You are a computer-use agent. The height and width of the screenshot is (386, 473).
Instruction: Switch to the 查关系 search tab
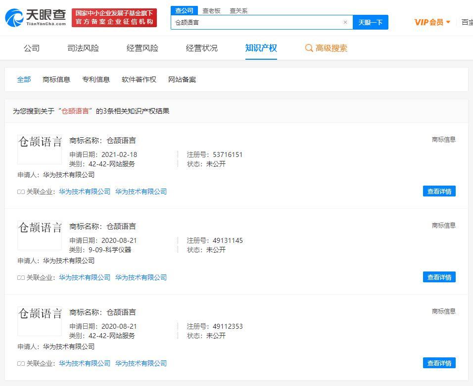tap(238, 11)
